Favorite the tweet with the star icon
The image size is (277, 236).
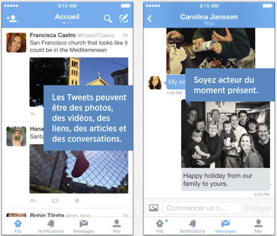77,200
